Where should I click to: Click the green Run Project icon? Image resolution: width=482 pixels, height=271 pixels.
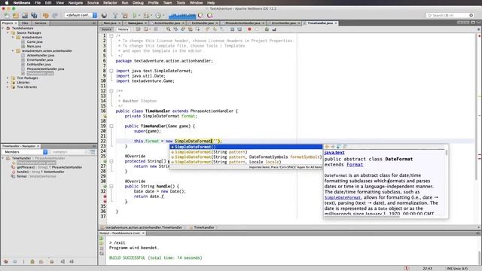[x=135, y=15]
